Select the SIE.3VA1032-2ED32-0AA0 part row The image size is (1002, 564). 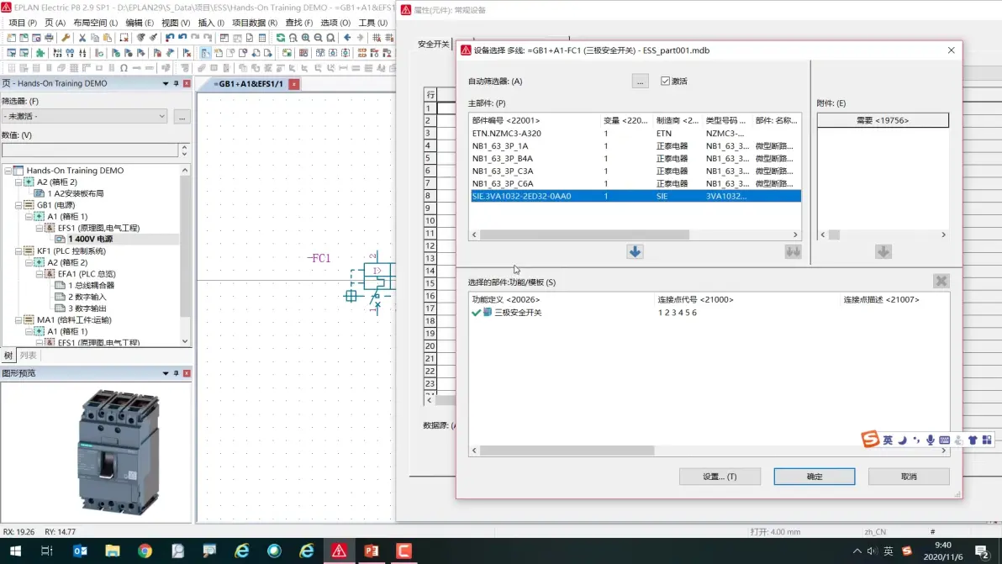click(635, 196)
